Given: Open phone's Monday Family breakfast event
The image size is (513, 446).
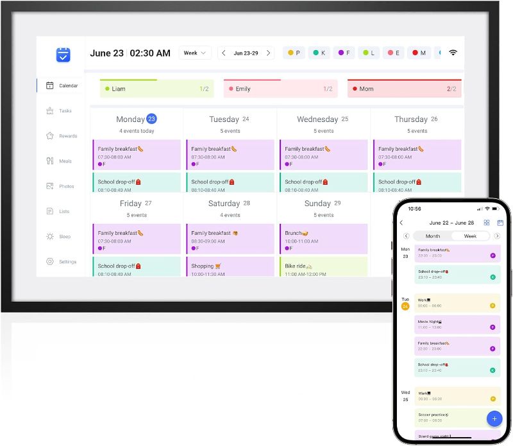Looking at the screenshot, I should click(457, 253).
